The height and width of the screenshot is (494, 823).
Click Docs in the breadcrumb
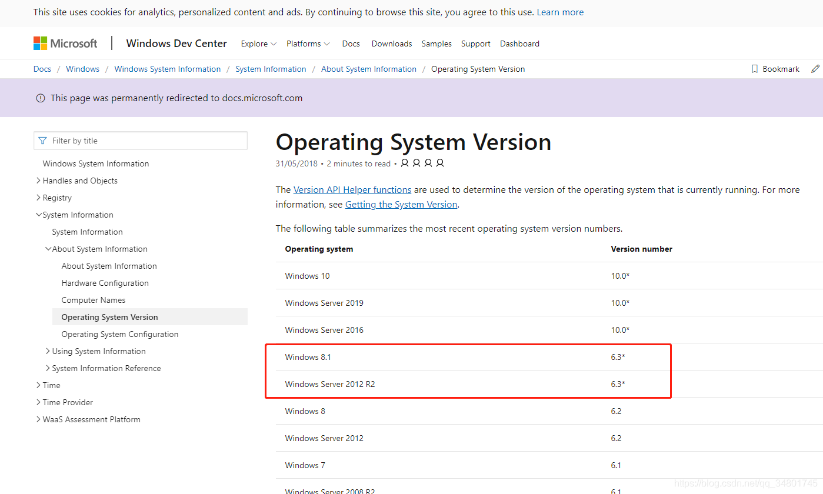pyautogui.click(x=42, y=69)
